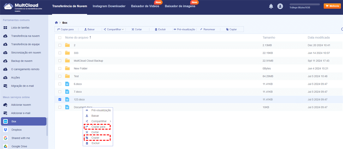Click the Adicionar e-mail icon
Image resolution: width=343 pixels, height=149 pixels.
5,113
